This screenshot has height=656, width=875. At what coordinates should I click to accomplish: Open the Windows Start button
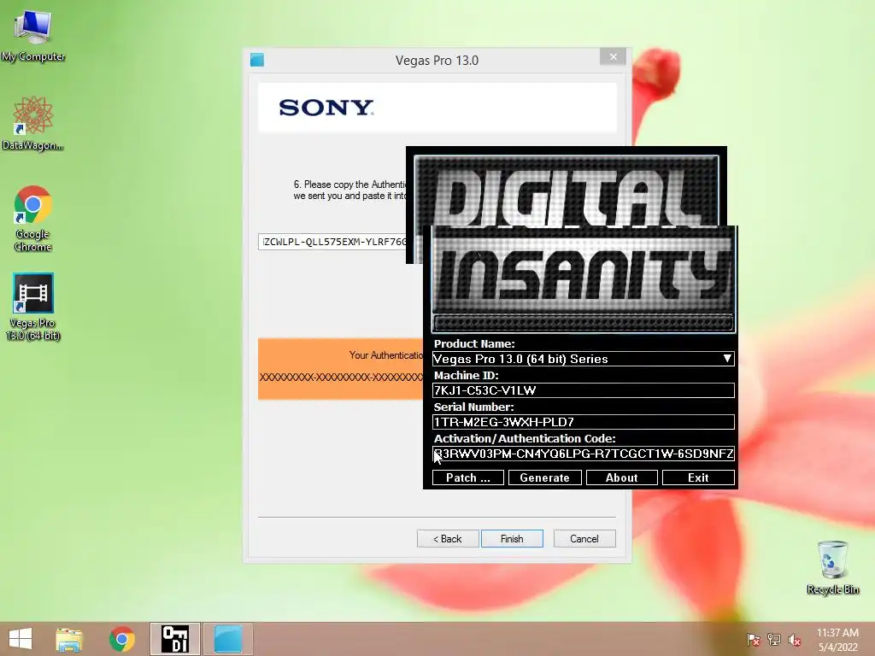(21, 639)
